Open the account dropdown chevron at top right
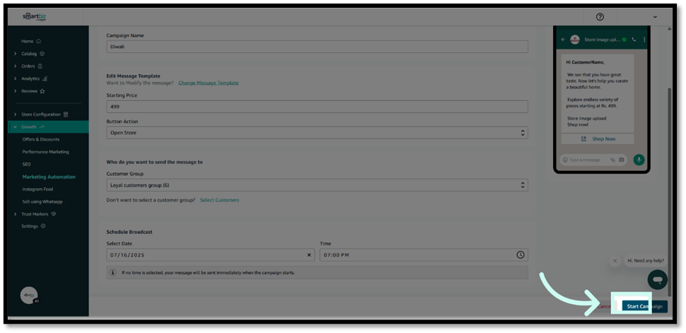Viewport: 686px width, 333px height. 655,17
